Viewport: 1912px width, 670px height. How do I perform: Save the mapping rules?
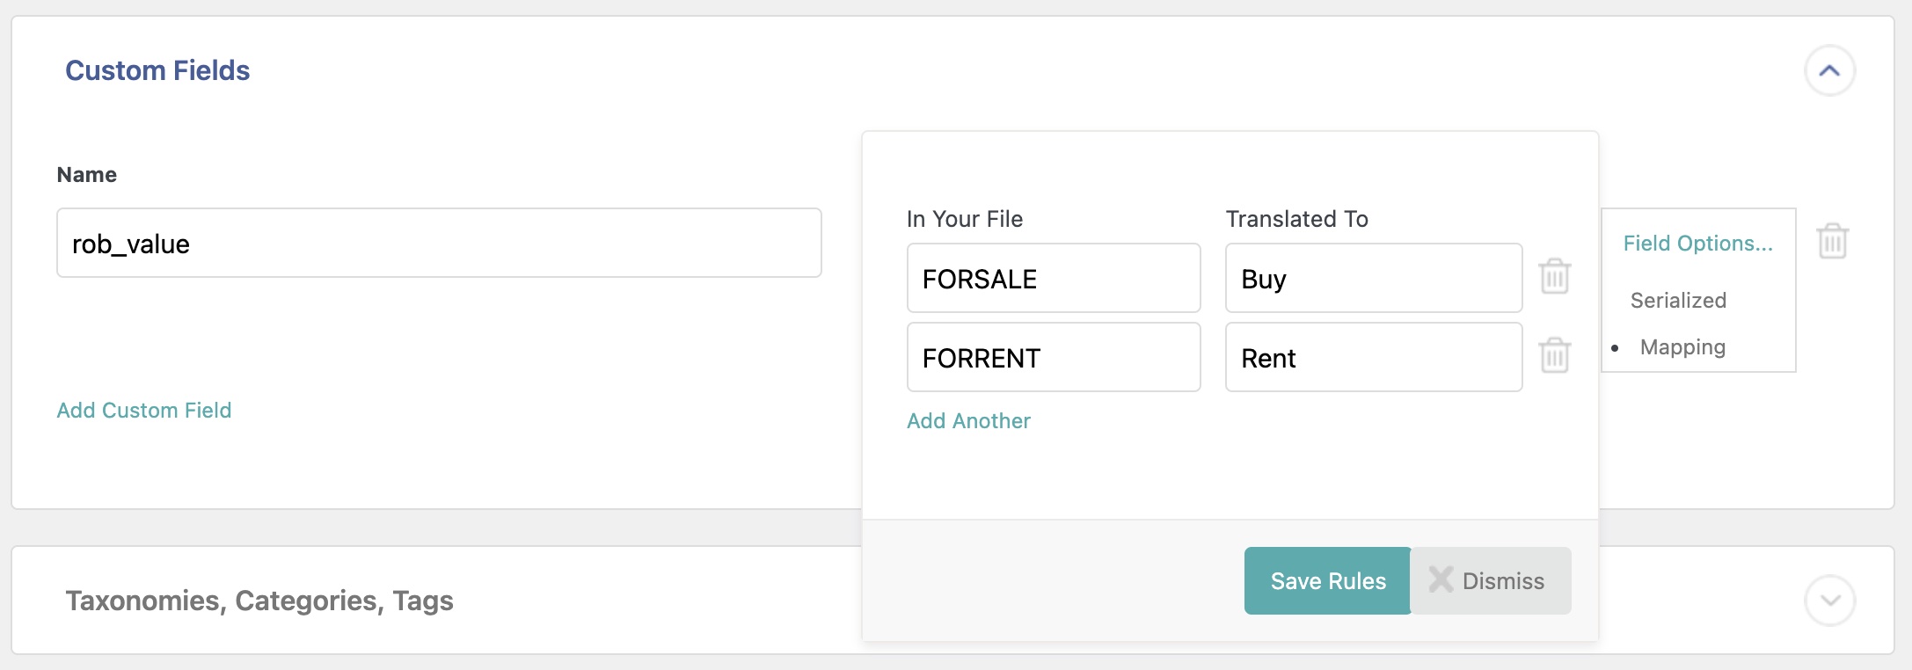(1327, 581)
